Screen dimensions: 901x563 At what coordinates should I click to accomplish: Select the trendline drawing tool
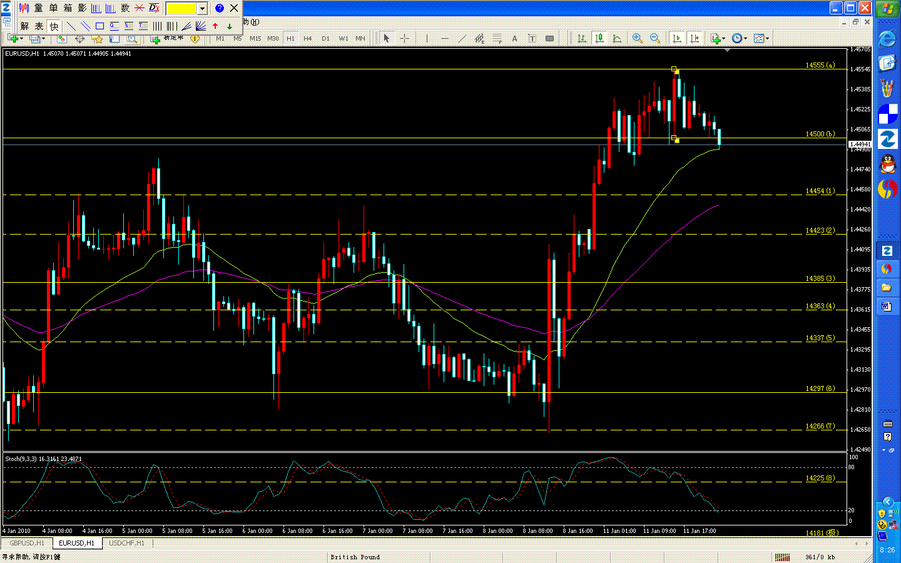click(462, 38)
